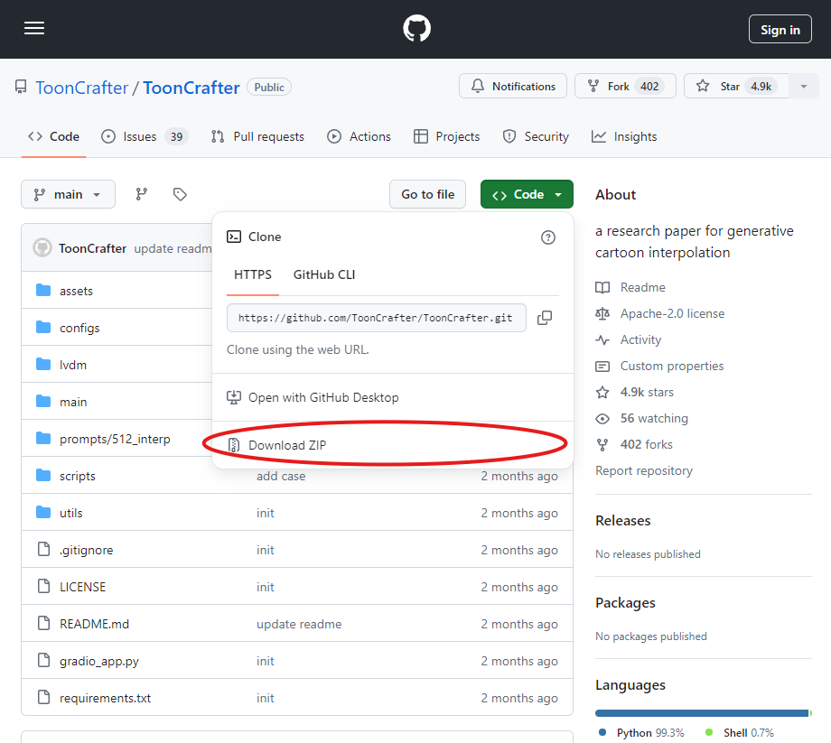View tags via the tag icon
This screenshot has height=743, width=831.
(180, 194)
